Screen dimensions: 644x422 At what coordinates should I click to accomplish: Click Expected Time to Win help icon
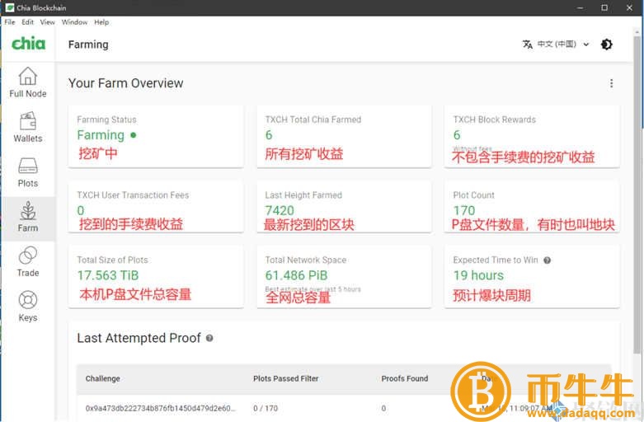click(x=547, y=260)
